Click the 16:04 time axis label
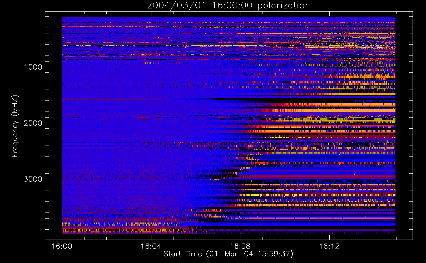Image resolution: width=426 pixels, height=263 pixels. coord(151,246)
